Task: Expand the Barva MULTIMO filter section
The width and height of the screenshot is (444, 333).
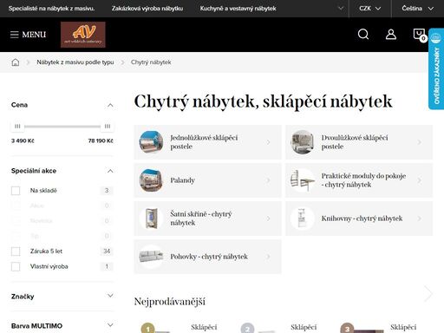Action: 110,325
